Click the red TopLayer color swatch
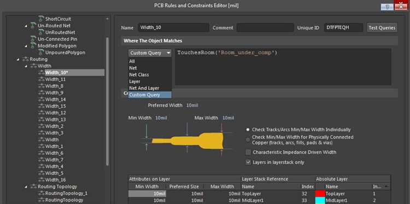The width and height of the screenshot is (410, 204). point(320,194)
